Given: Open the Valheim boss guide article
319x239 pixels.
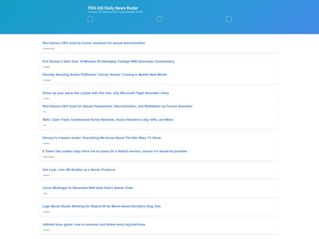Looking at the screenshot, I should tap(94, 225).
